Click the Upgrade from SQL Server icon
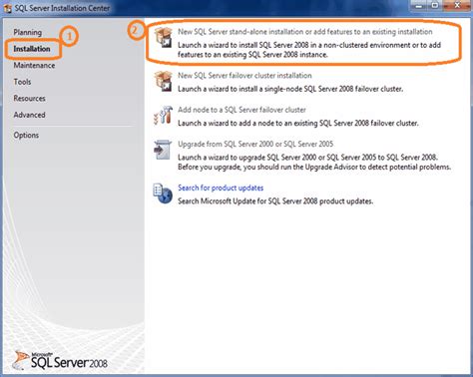The height and width of the screenshot is (377, 473). (x=163, y=150)
